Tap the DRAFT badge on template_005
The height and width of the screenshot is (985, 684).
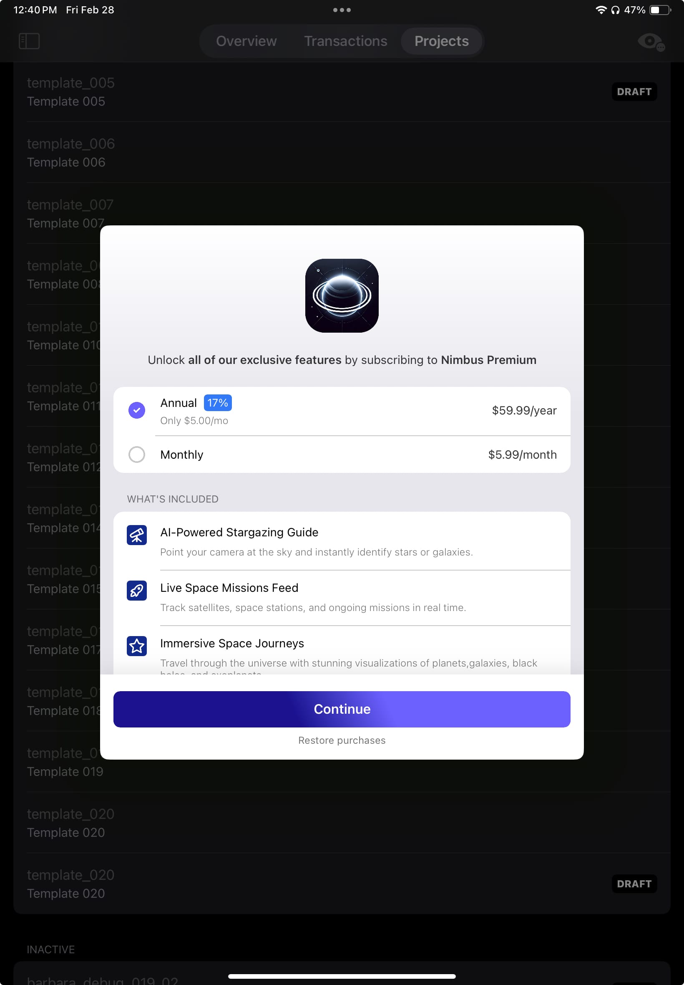click(x=634, y=91)
